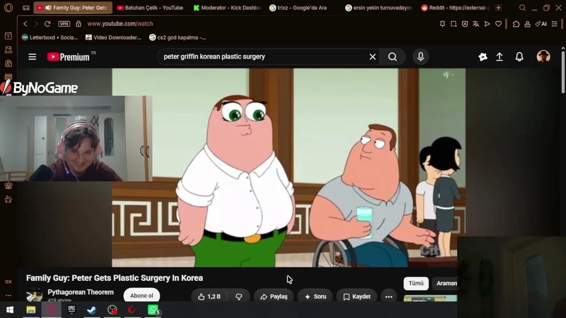Screen dimensions: 566x318
Task: Open more video actions ellipsis
Action: (389, 296)
